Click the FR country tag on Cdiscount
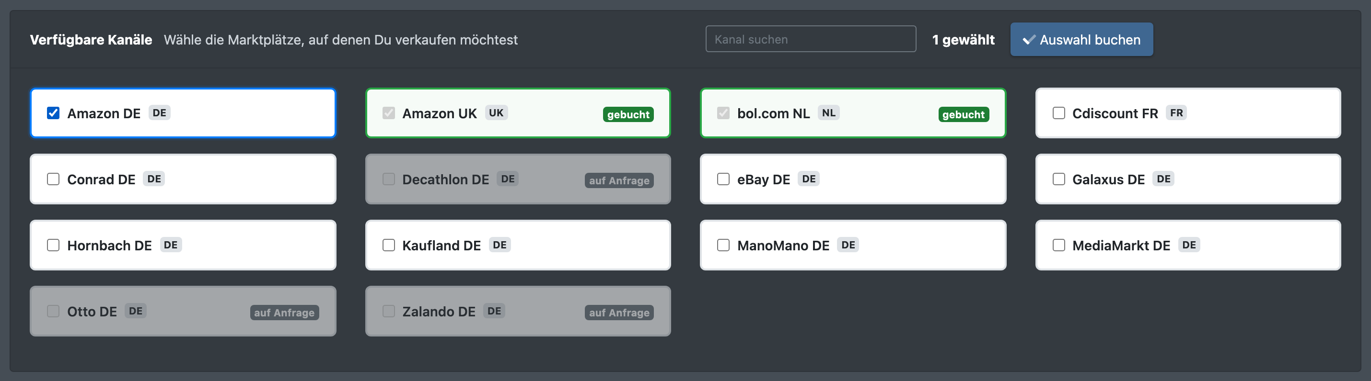Viewport: 1371px width, 381px height. 1176,112
